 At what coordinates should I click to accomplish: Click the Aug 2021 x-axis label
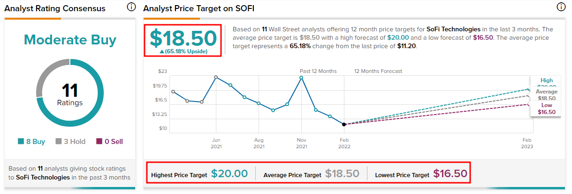[259, 143]
